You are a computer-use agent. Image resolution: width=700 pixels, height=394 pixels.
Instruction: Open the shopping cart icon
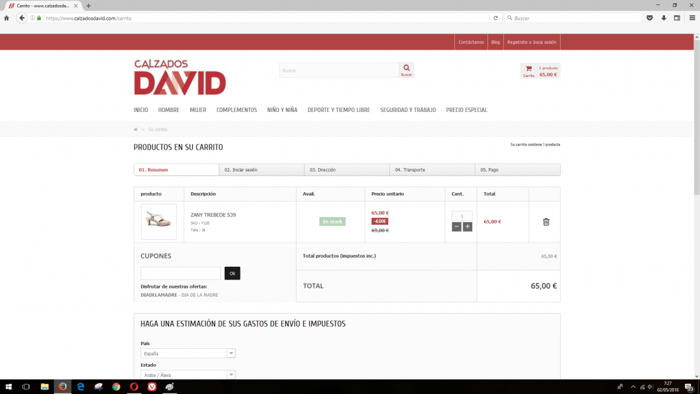click(x=529, y=71)
